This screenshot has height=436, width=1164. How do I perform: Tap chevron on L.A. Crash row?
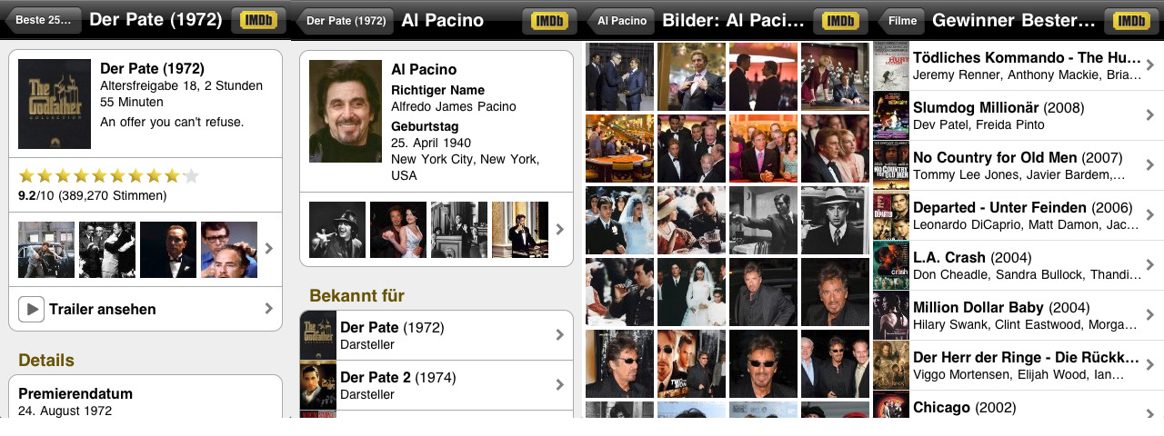(x=1150, y=265)
